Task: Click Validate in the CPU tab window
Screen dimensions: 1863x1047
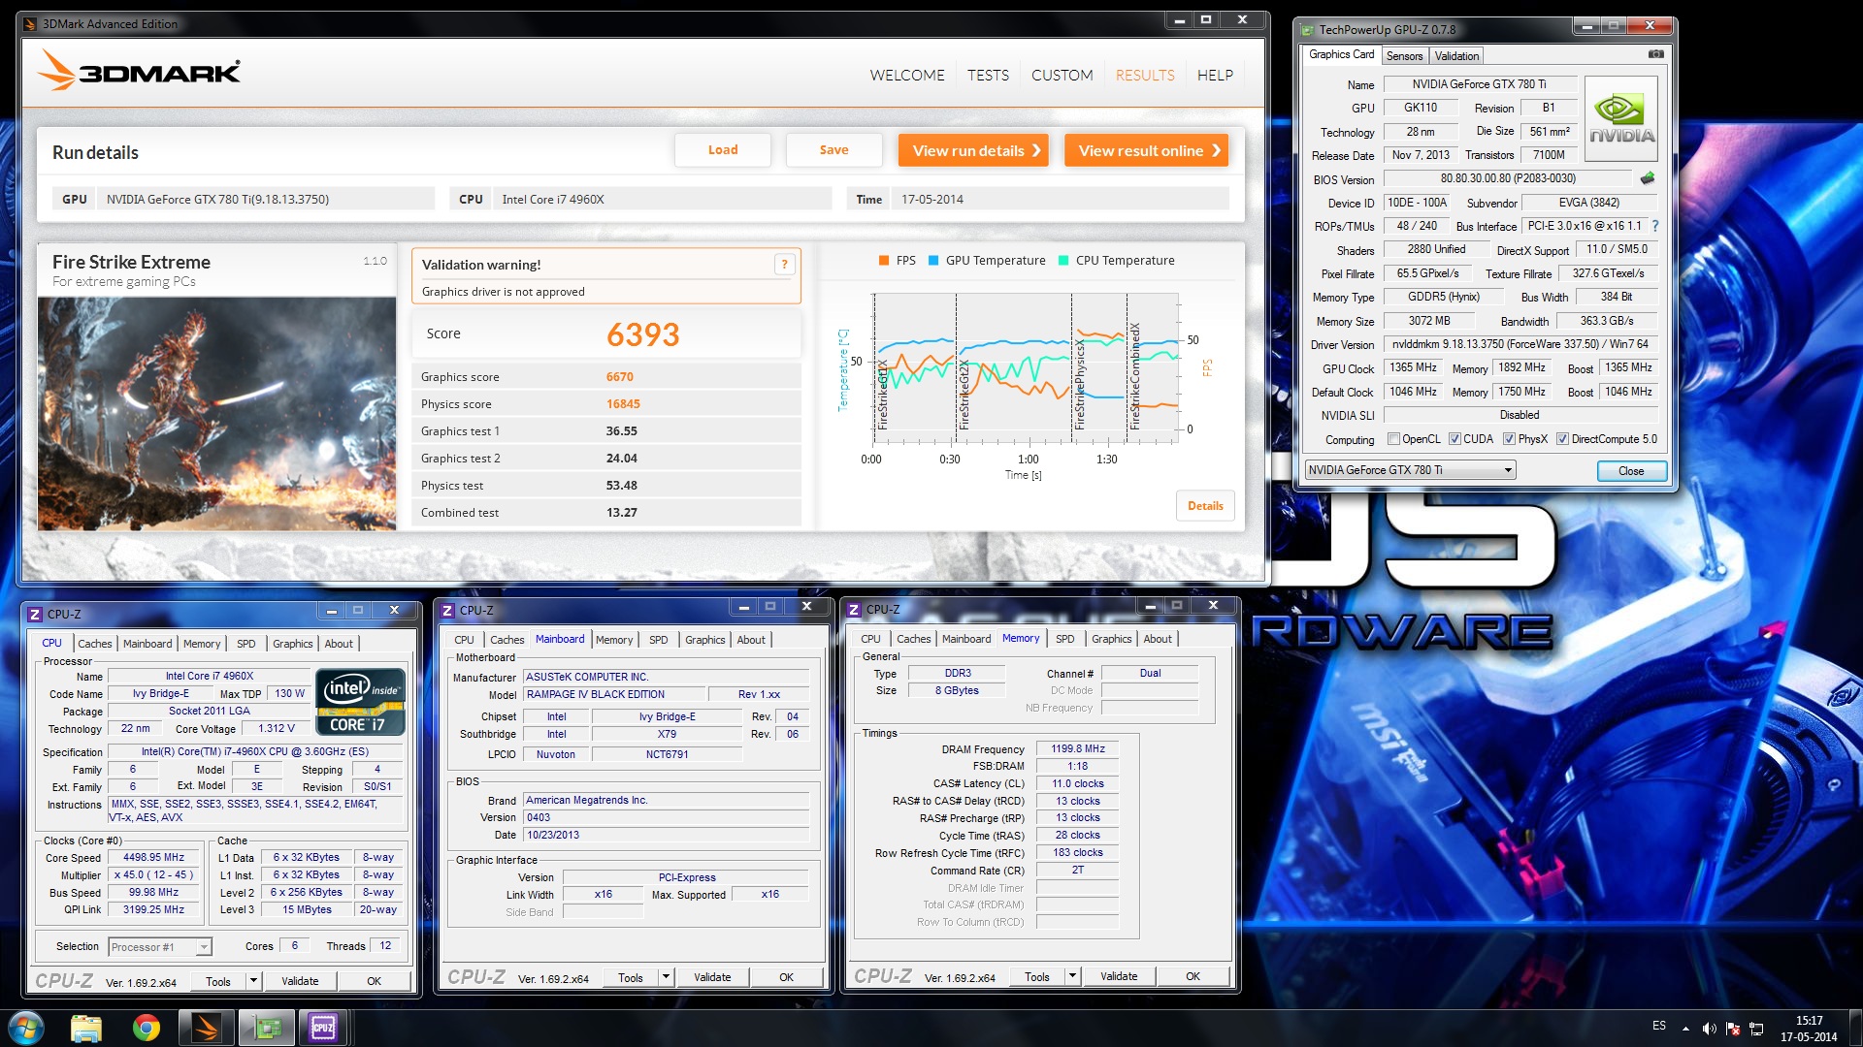Action: (x=300, y=981)
